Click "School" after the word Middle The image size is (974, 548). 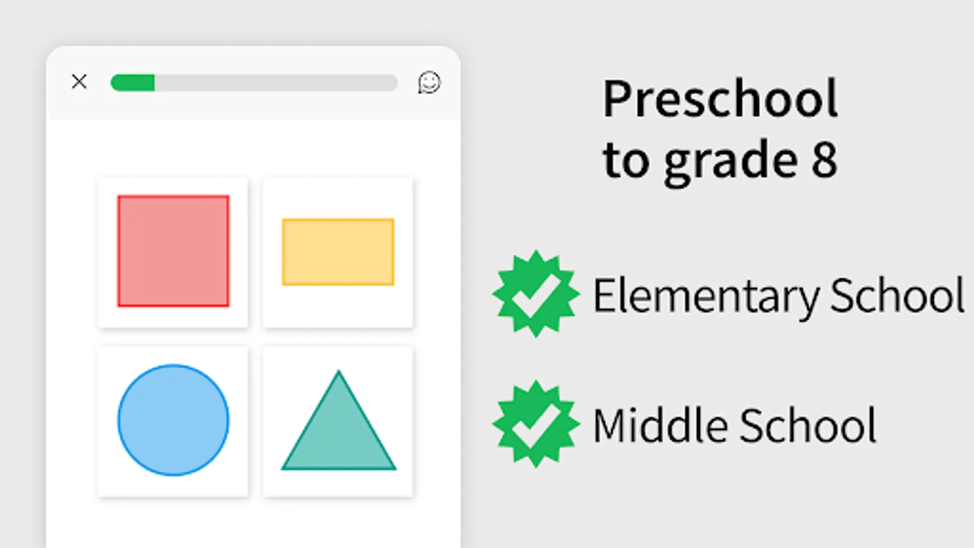pyautogui.click(x=808, y=425)
